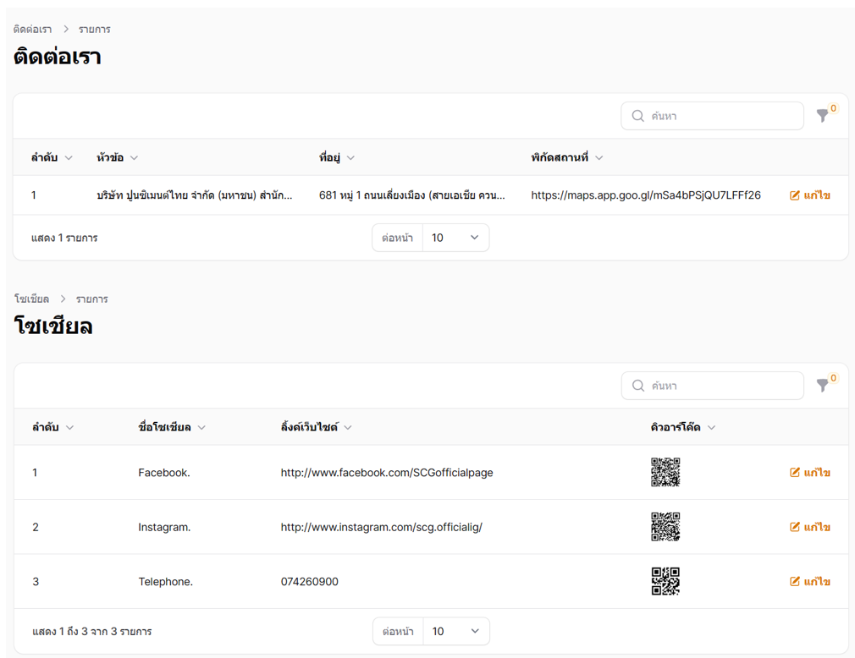855x658 pixels.
Task: Sort by พิกัดสถานที่ column
Action: [x=567, y=157]
